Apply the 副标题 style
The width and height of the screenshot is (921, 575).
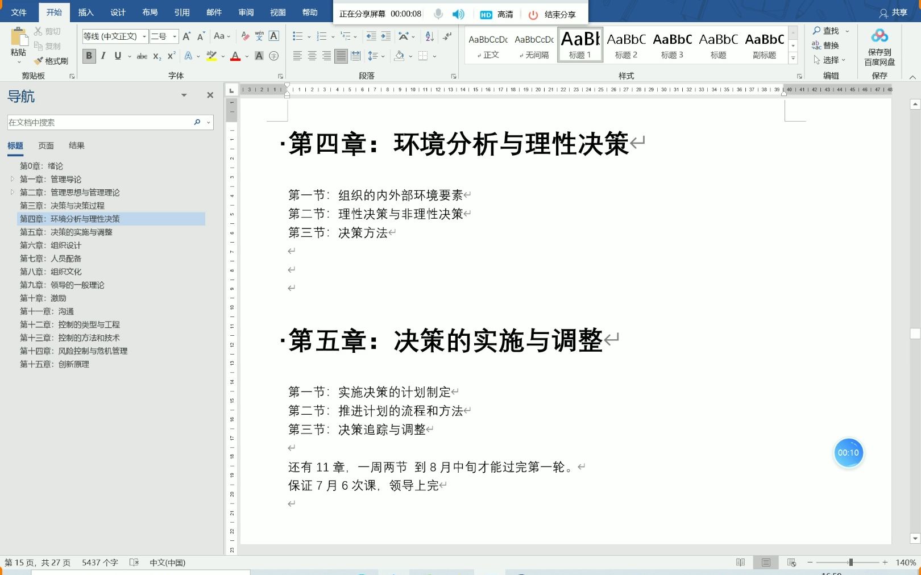tap(764, 45)
